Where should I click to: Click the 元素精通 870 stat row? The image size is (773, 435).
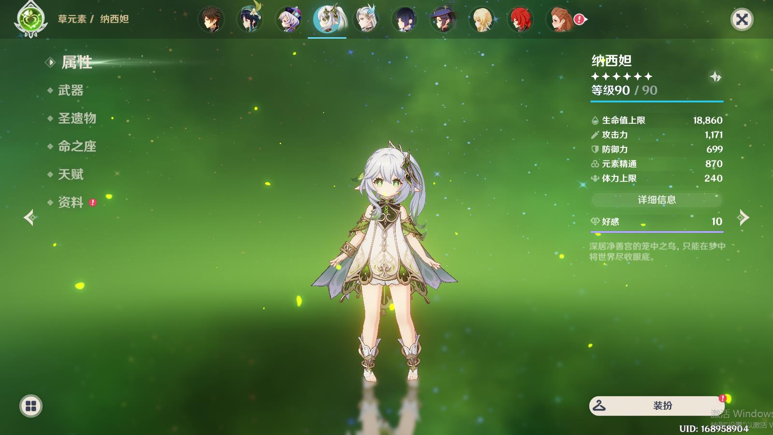tap(657, 164)
